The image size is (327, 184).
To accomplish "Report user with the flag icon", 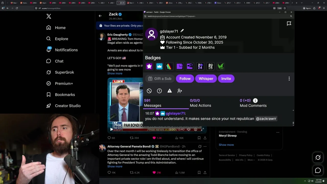I will (x=289, y=24).
